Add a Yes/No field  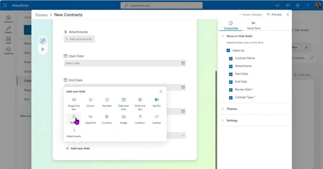tap(157, 103)
